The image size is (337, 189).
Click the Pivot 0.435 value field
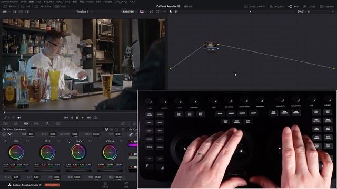96,134
